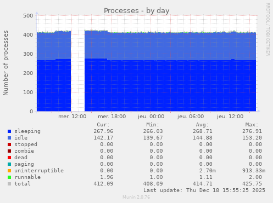Select the red dead legend swatch
This screenshot has height=203, width=273.
click(x=9, y=158)
